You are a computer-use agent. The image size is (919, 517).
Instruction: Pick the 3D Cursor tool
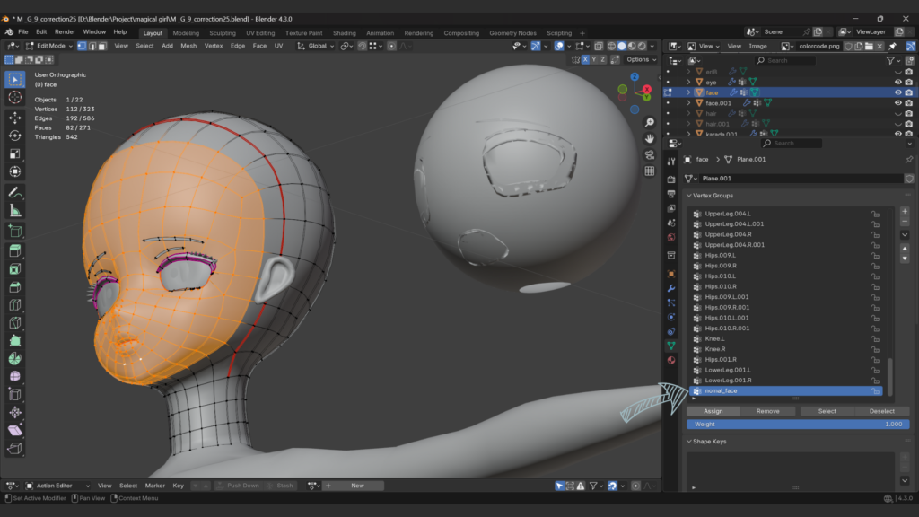pos(15,97)
